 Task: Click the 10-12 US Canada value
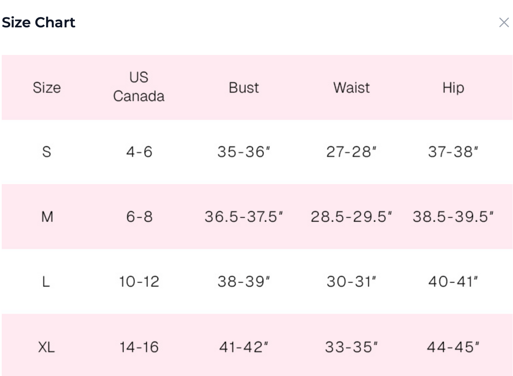click(x=139, y=282)
